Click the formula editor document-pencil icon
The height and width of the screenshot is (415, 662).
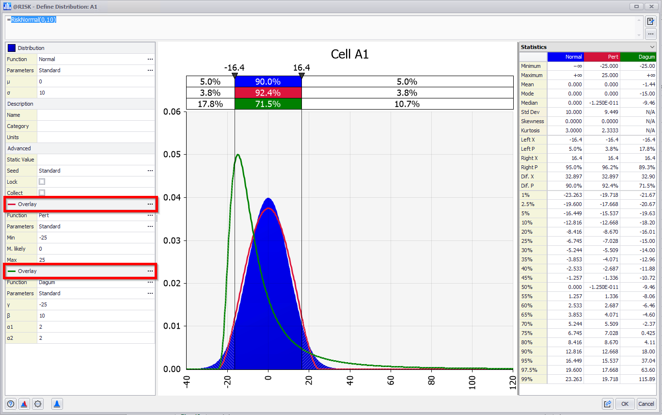[x=651, y=21]
